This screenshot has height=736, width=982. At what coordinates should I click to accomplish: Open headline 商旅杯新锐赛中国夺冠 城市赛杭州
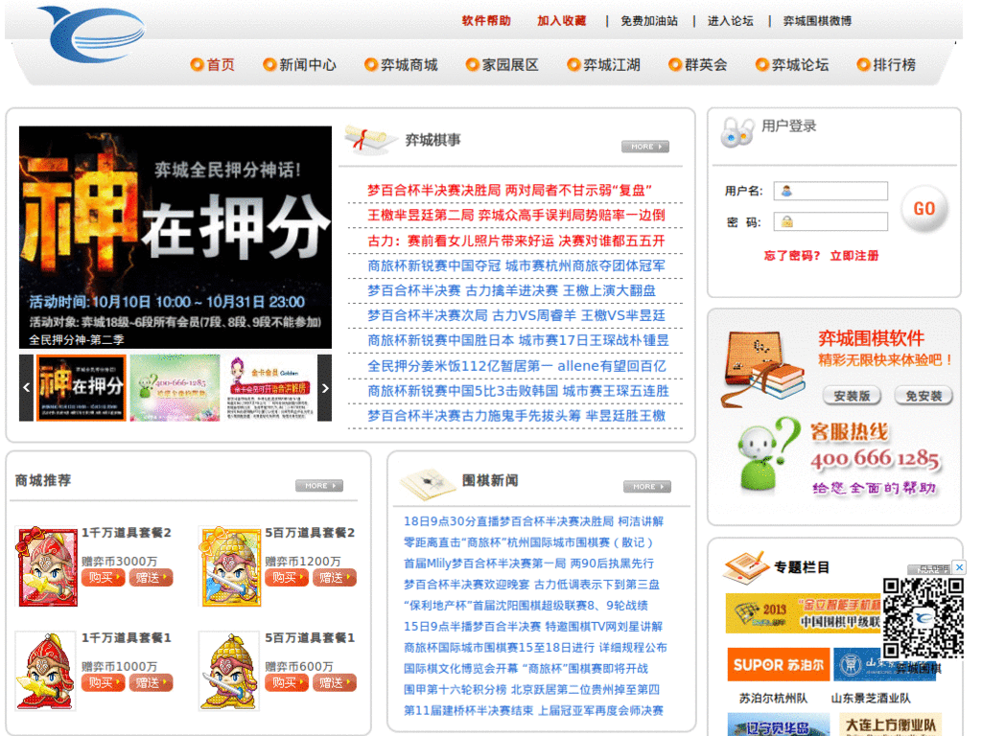tap(516, 266)
